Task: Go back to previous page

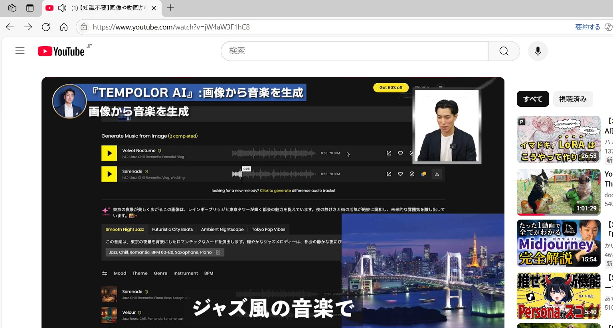Action: (10, 27)
